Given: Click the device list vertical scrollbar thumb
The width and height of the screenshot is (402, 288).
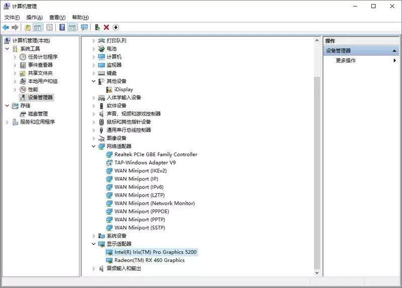Looking at the screenshot, I should pos(317,173).
